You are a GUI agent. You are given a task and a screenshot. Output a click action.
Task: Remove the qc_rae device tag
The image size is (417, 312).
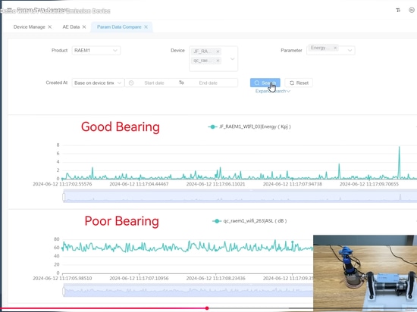click(218, 61)
